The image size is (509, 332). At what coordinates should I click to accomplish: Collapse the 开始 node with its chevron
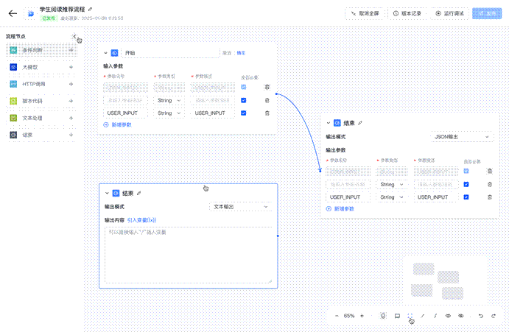click(106, 53)
